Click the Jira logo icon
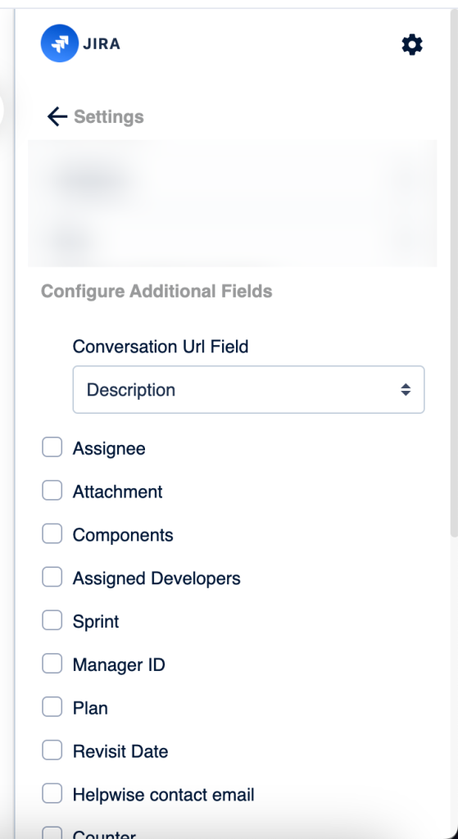458x839 pixels. 59,43
